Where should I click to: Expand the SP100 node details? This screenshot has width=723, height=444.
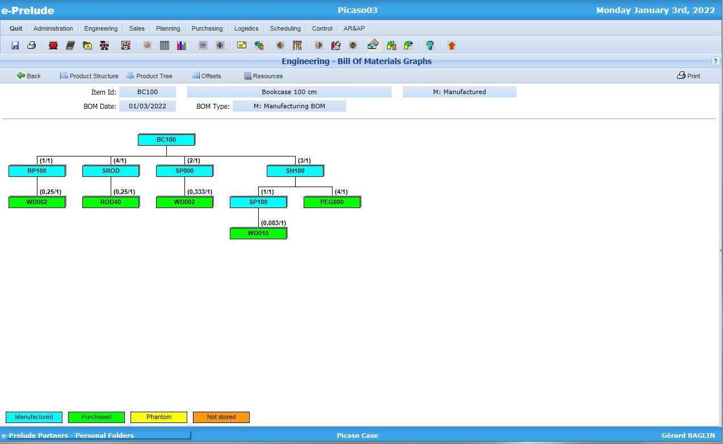pos(258,202)
